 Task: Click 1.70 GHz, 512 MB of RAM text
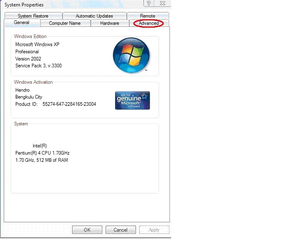coord(42,160)
